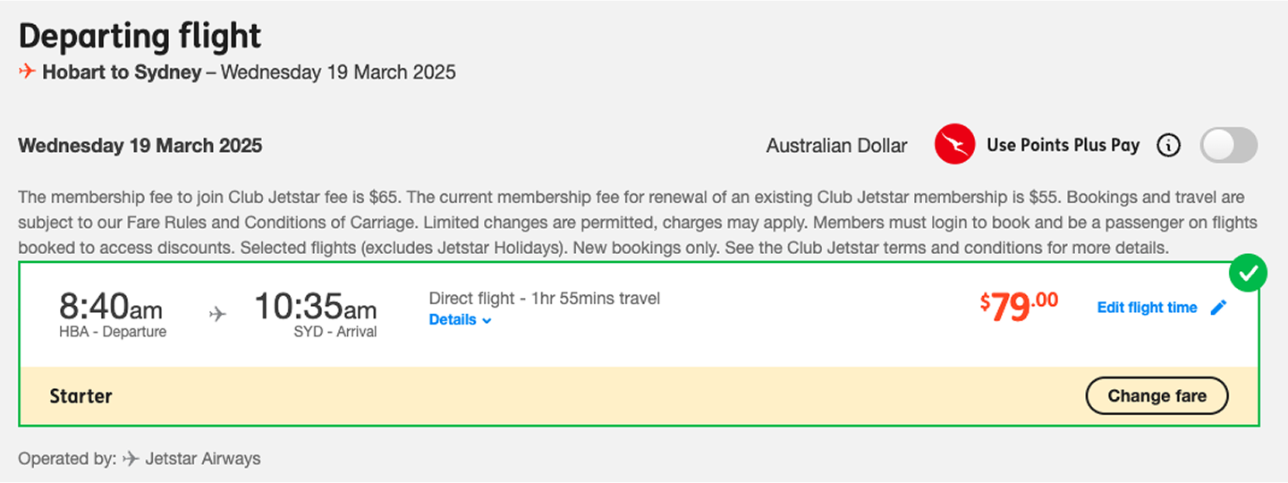The width and height of the screenshot is (1288, 483).
Task: Click the plane icon between flight times
Action: [x=217, y=314]
